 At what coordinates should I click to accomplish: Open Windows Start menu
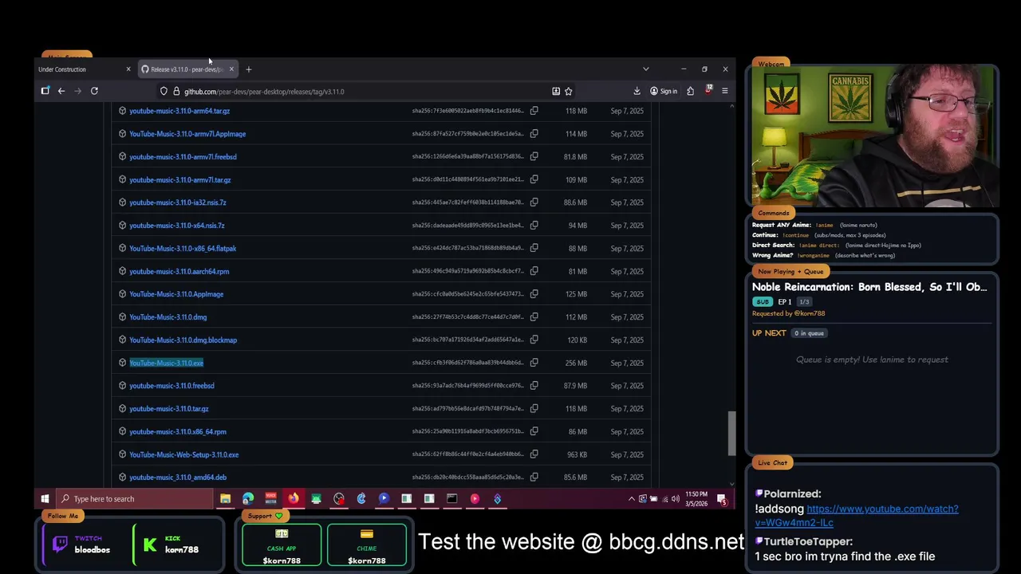click(x=45, y=499)
